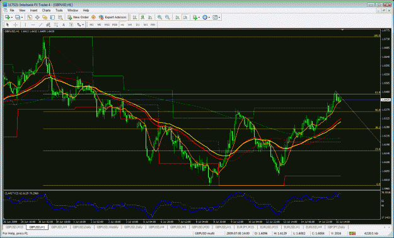The image size is (394, 238).
Task: Expand the Indicators dropdown arrow
Action: click(x=199, y=18)
